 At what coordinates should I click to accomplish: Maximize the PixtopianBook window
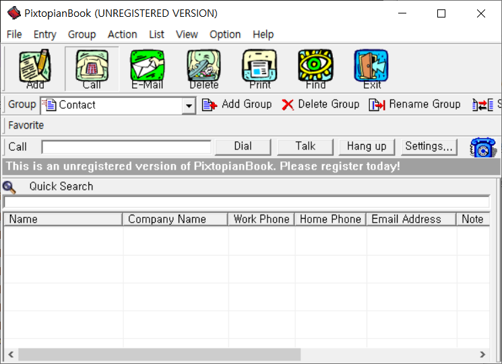441,13
